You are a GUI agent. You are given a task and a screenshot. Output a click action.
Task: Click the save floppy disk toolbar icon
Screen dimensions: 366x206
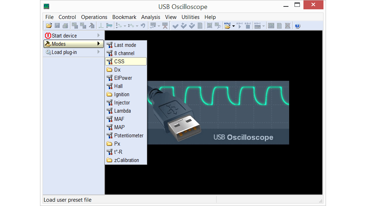tap(57, 26)
